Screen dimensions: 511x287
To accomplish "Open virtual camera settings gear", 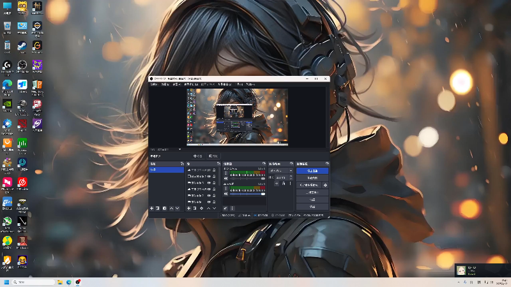I will point(325,185).
